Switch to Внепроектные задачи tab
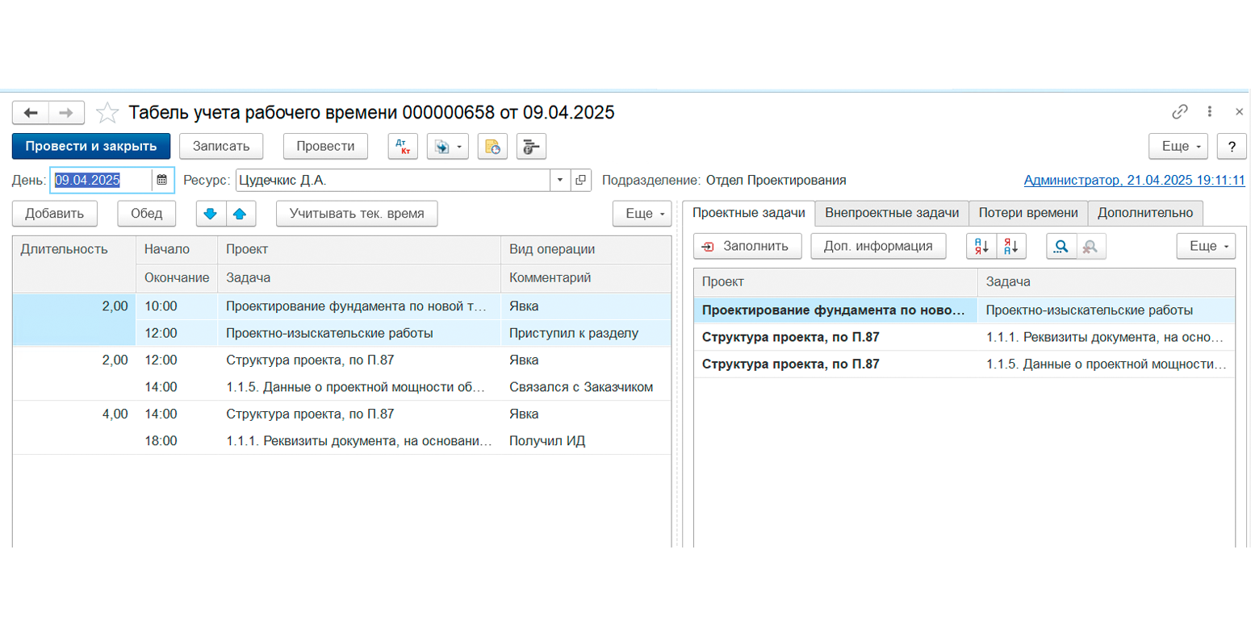This screenshot has height=637, width=1251. (x=892, y=213)
